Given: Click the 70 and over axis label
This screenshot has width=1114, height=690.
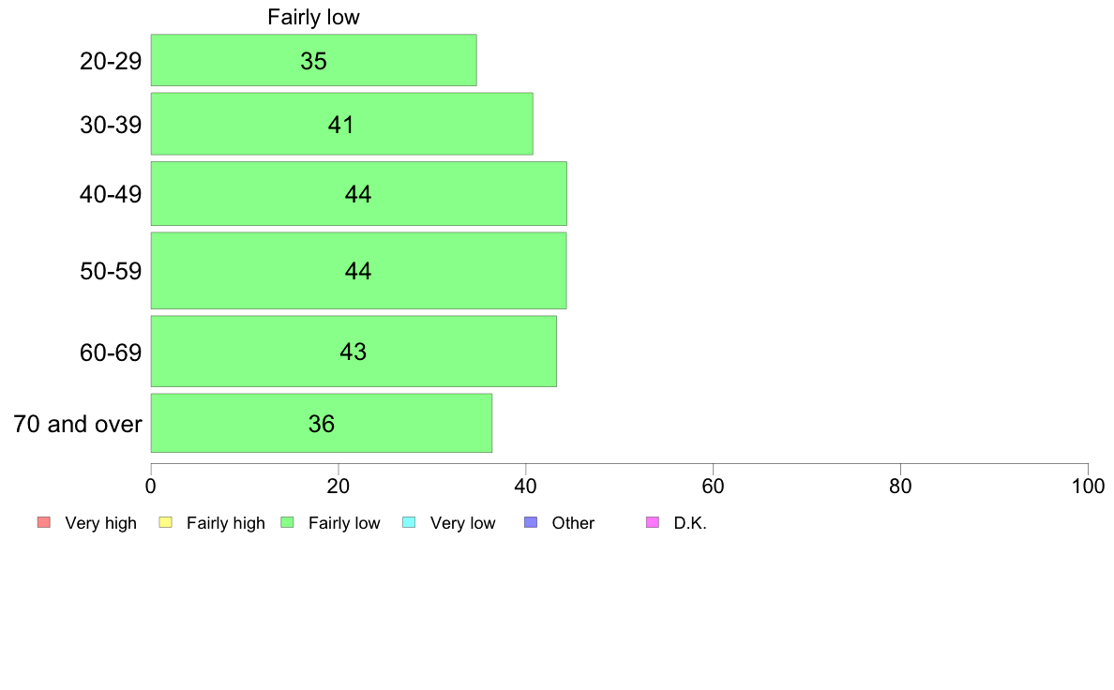Looking at the screenshot, I should [78, 425].
